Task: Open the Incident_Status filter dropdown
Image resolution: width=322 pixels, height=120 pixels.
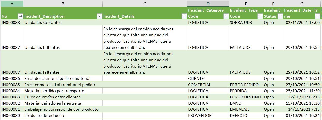Action: pos(280,16)
